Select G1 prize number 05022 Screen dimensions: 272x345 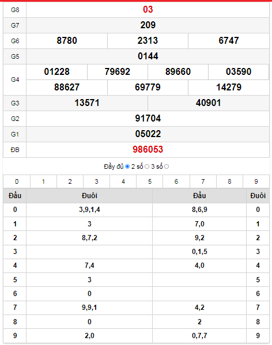[x=148, y=134]
